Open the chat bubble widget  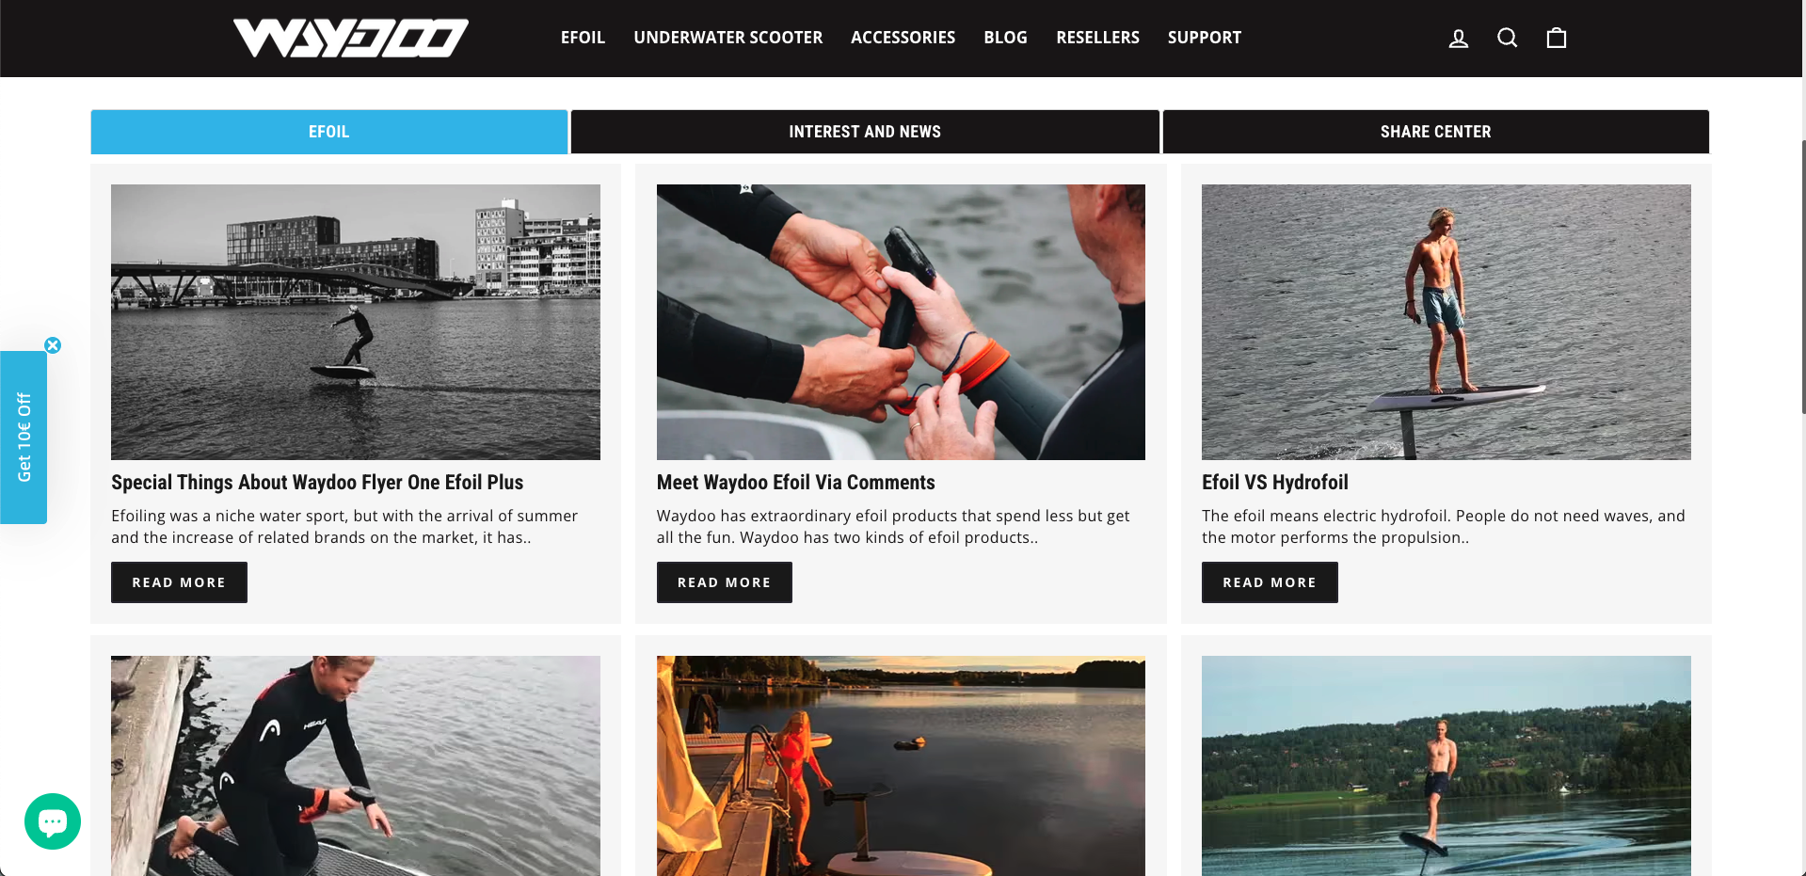[53, 821]
